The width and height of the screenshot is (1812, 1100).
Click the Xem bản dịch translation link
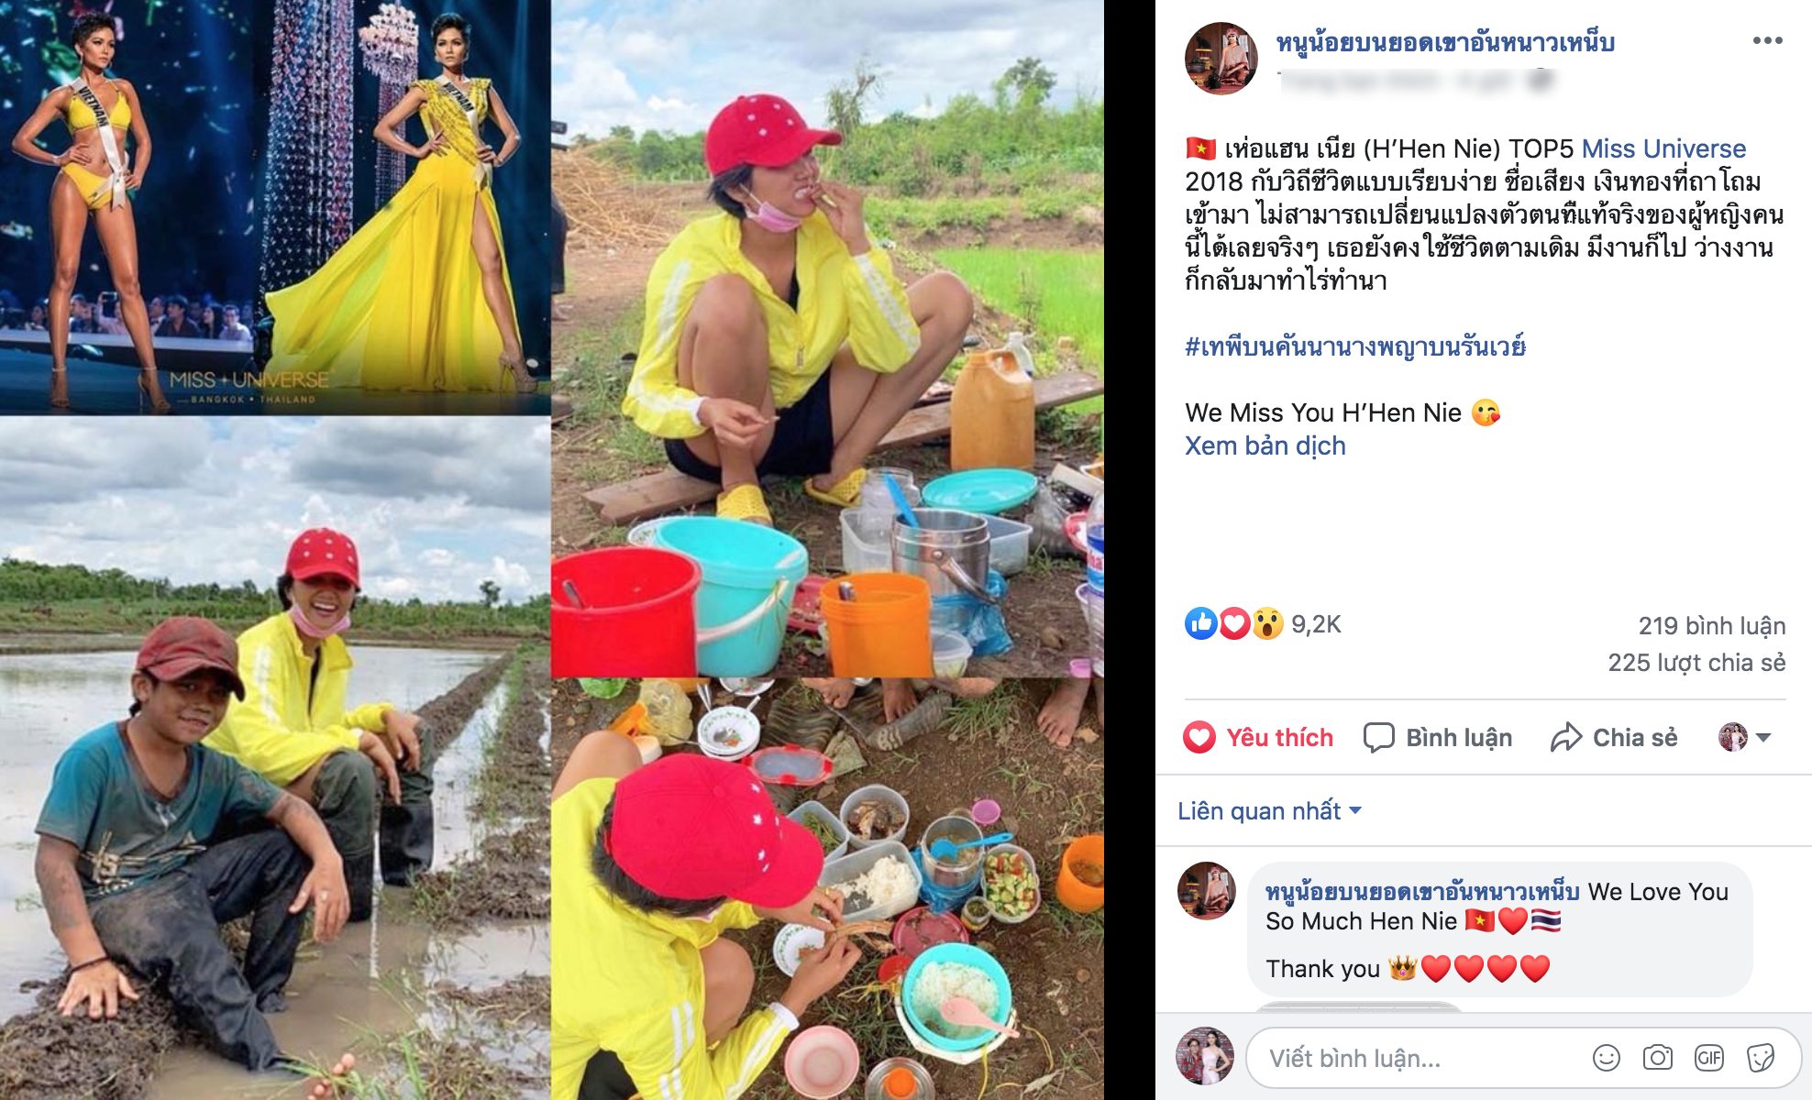coord(1265,446)
